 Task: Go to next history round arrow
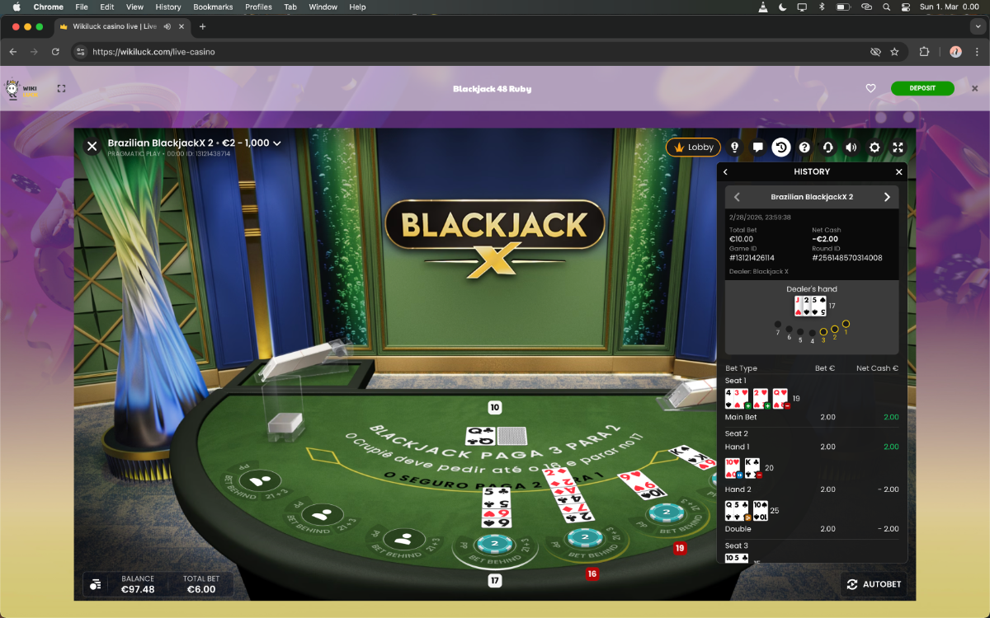click(887, 197)
